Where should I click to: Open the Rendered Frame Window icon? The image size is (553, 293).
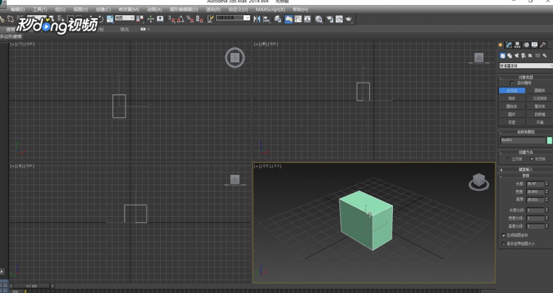click(x=339, y=19)
